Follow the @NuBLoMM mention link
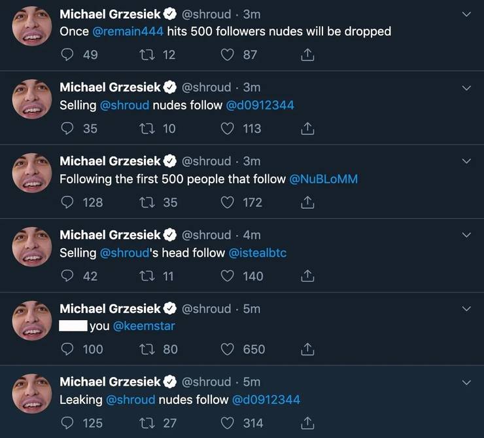 click(323, 179)
